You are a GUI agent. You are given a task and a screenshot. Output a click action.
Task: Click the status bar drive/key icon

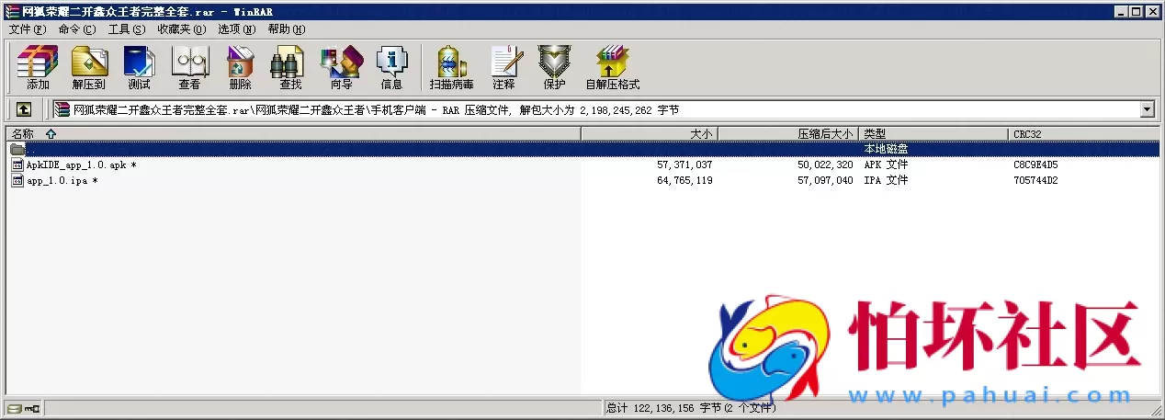click(x=23, y=408)
